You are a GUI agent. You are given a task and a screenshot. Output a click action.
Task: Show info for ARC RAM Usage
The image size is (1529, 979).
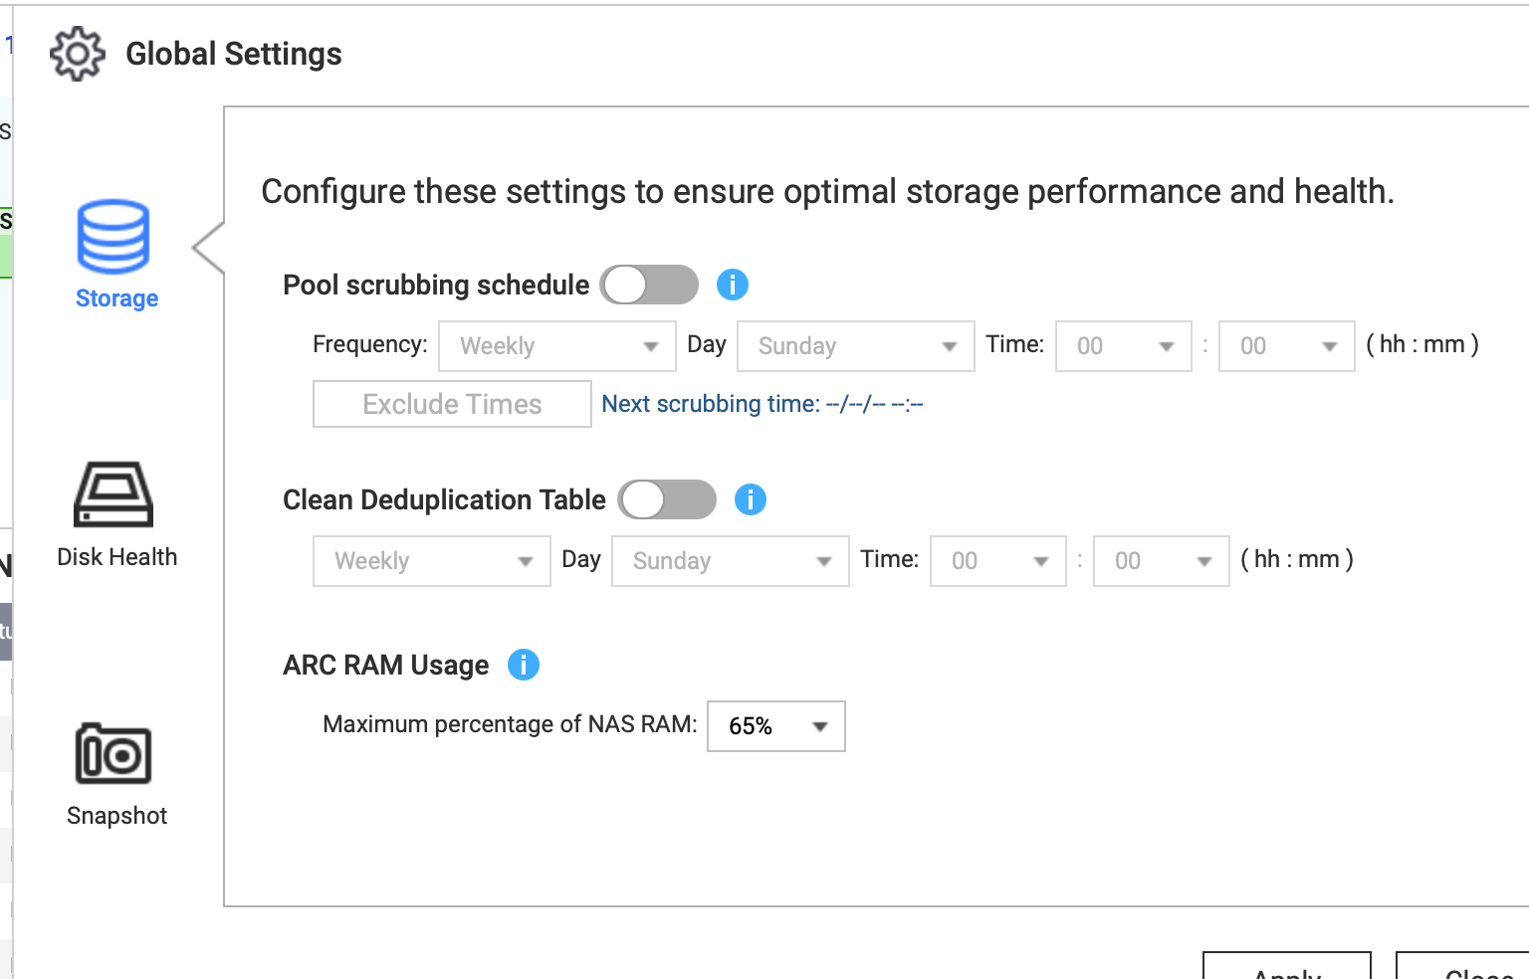click(x=524, y=665)
